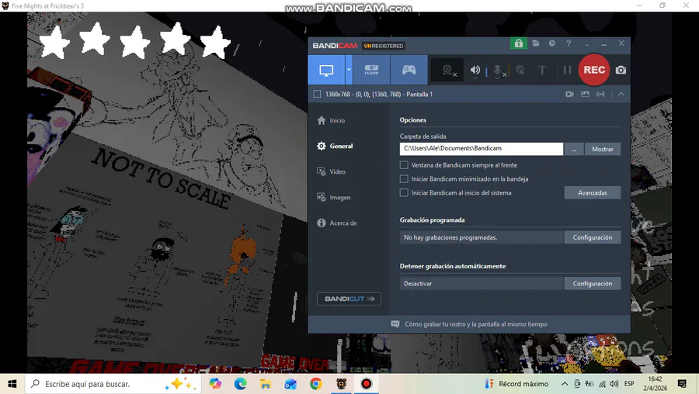Screen dimensions: 699x394
Task: Open Microsoft Edge from the taskbar
Action: click(x=240, y=384)
